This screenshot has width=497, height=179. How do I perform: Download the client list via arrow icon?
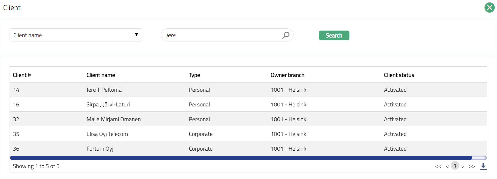click(483, 166)
